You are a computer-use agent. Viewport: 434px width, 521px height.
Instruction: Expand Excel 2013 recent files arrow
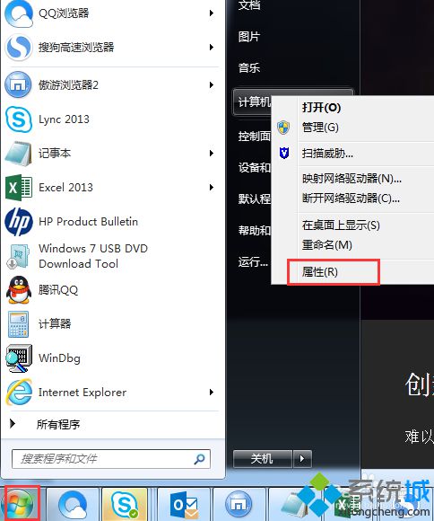click(x=212, y=188)
